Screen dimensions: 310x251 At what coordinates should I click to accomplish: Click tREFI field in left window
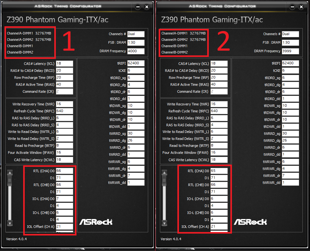point(136,63)
